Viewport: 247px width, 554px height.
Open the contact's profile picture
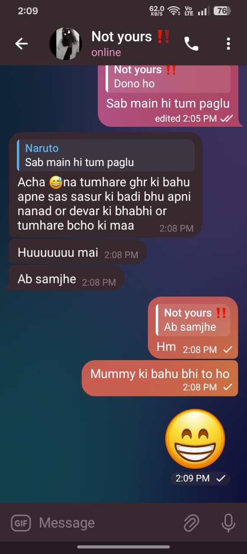pos(65,44)
